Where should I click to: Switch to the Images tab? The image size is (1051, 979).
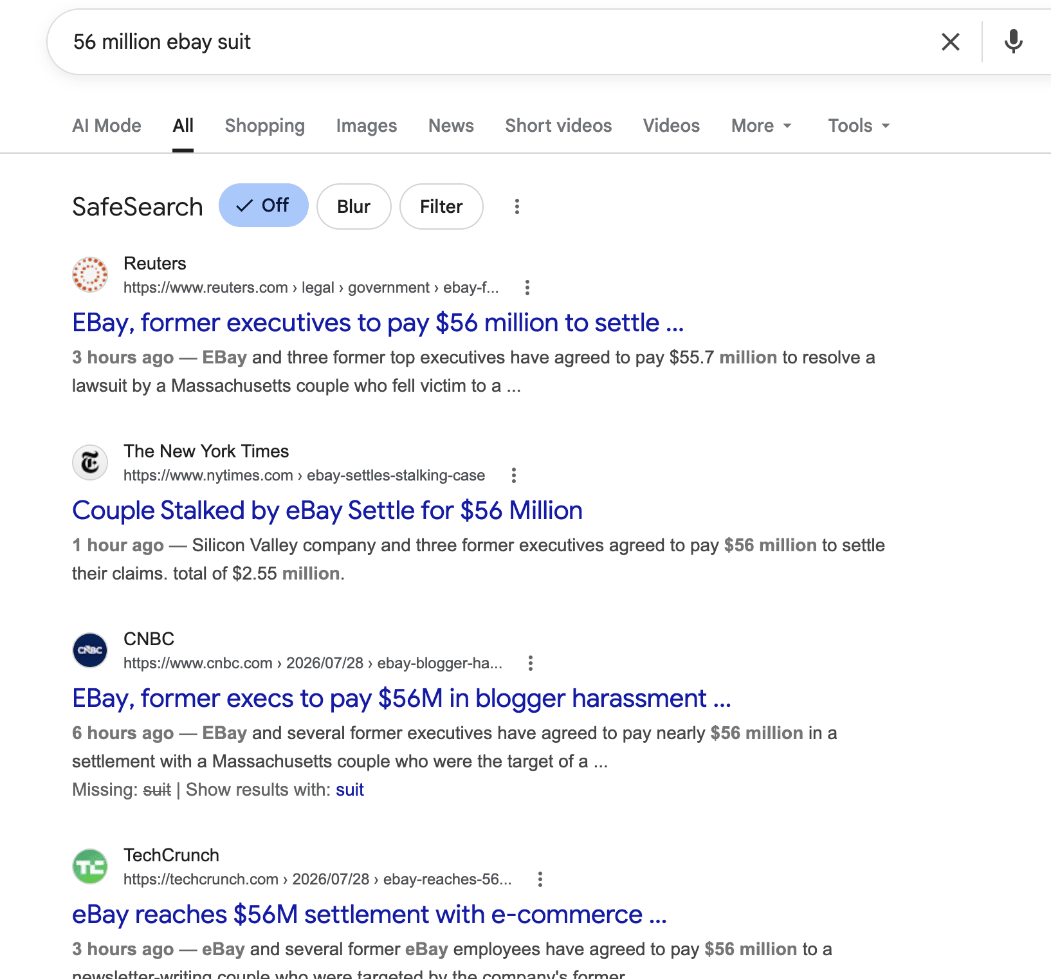pos(367,125)
